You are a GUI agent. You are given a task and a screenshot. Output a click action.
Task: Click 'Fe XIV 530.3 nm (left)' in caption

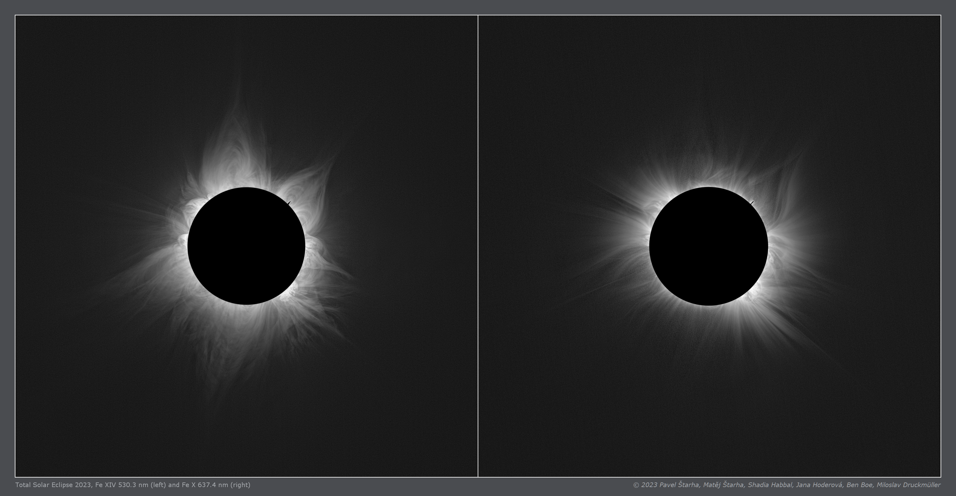[x=131, y=485]
